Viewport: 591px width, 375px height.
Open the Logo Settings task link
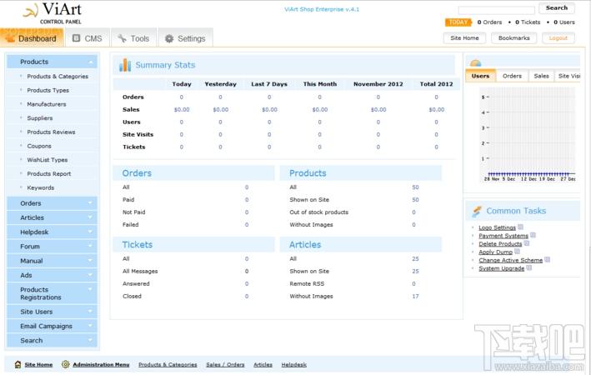click(497, 227)
